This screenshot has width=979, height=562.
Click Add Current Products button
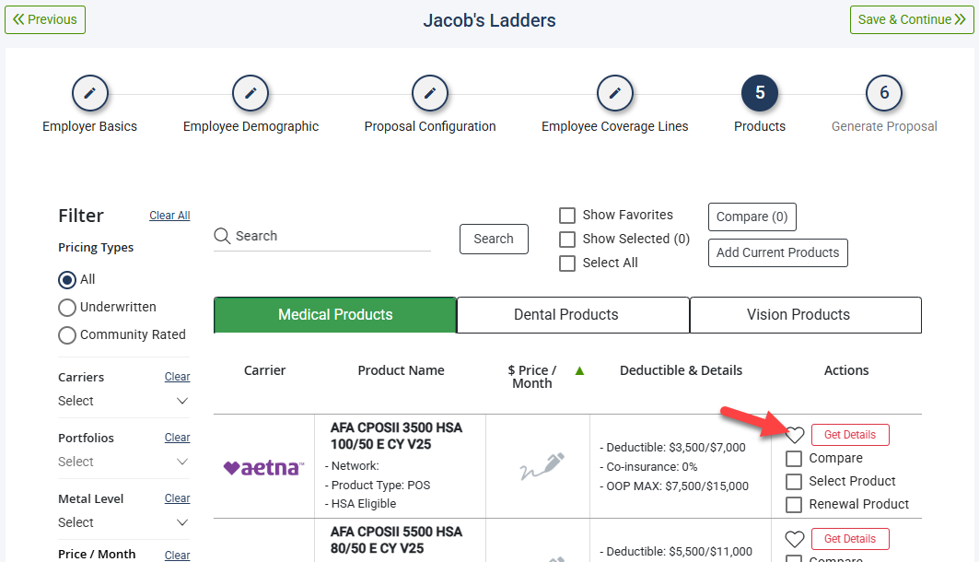[x=778, y=252]
